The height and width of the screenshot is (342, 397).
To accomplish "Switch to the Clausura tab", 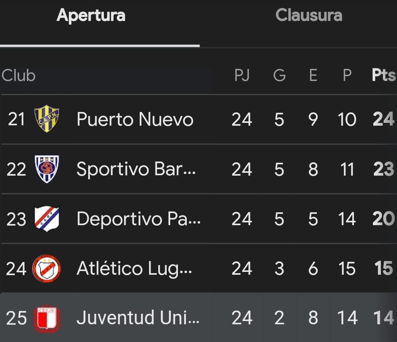I will [308, 16].
